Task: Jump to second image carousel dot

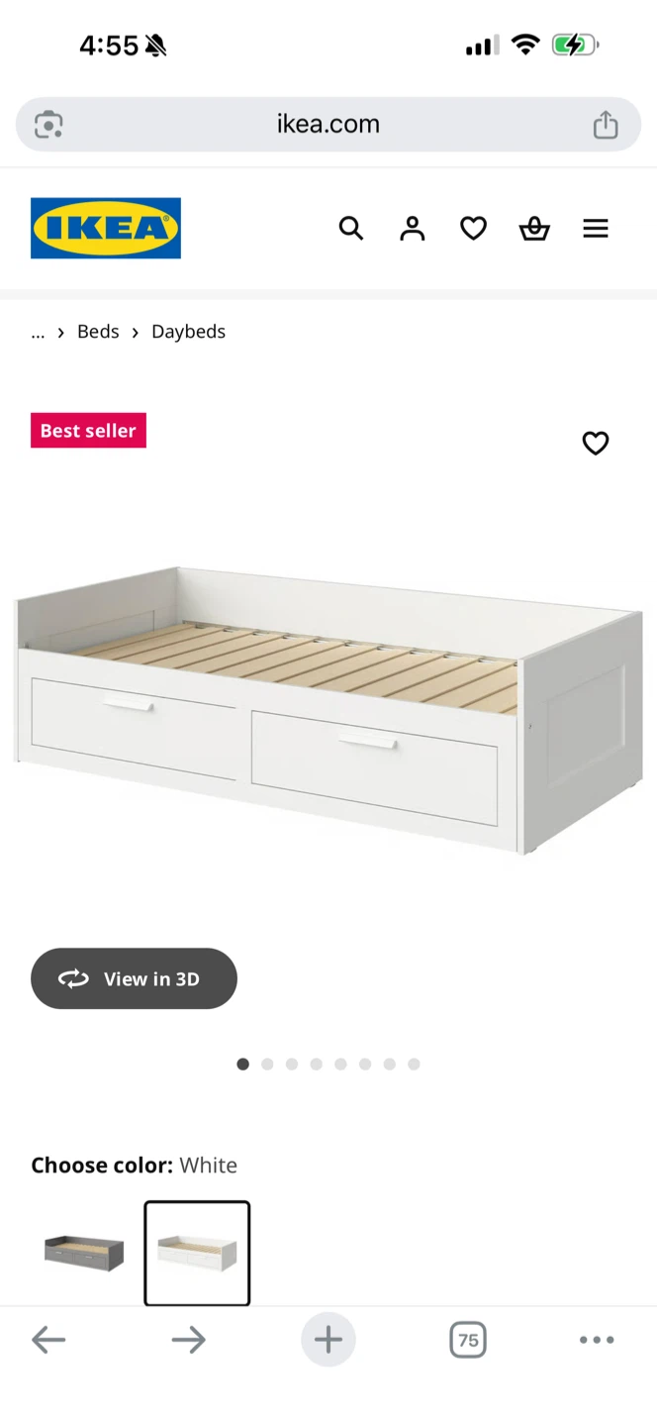Action: (x=267, y=1065)
